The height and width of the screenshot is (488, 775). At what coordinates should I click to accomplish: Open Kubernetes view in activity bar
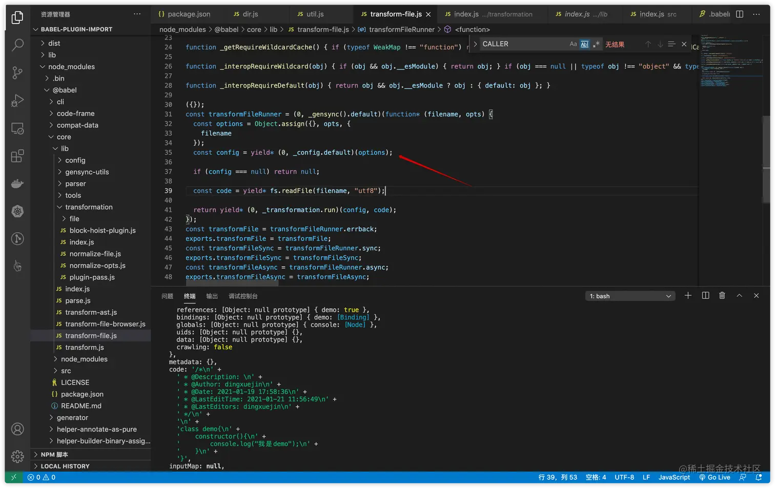(17, 211)
